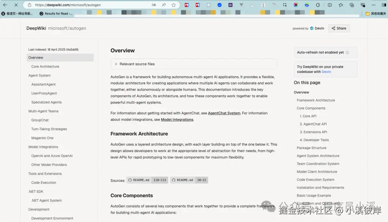Open AssistantAgent in the sidebar

43,84
